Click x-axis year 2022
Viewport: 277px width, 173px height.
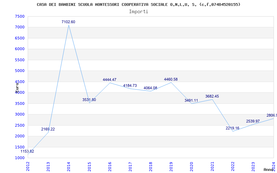coord(233,166)
